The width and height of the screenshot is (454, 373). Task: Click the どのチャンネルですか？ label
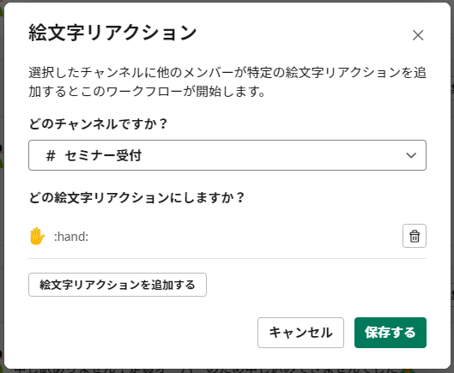point(98,123)
